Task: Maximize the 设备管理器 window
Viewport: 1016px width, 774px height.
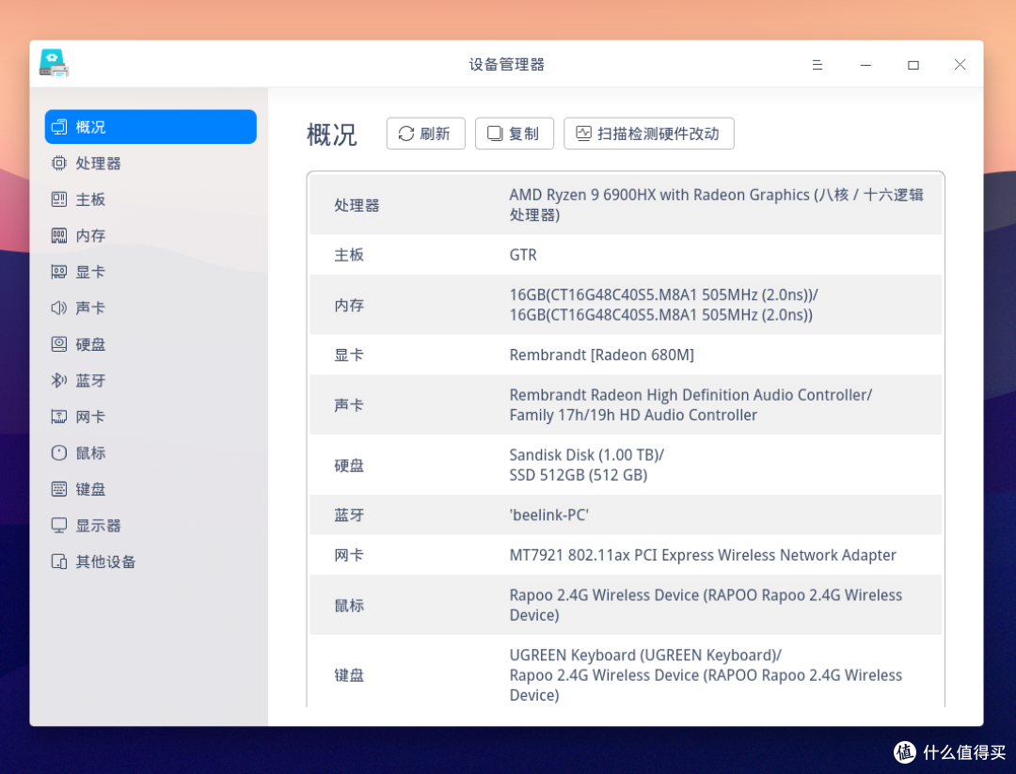Action: [913, 65]
